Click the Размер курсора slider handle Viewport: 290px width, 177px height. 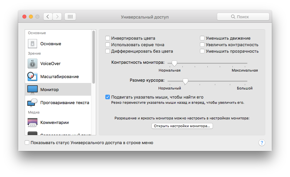[x=185, y=81]
